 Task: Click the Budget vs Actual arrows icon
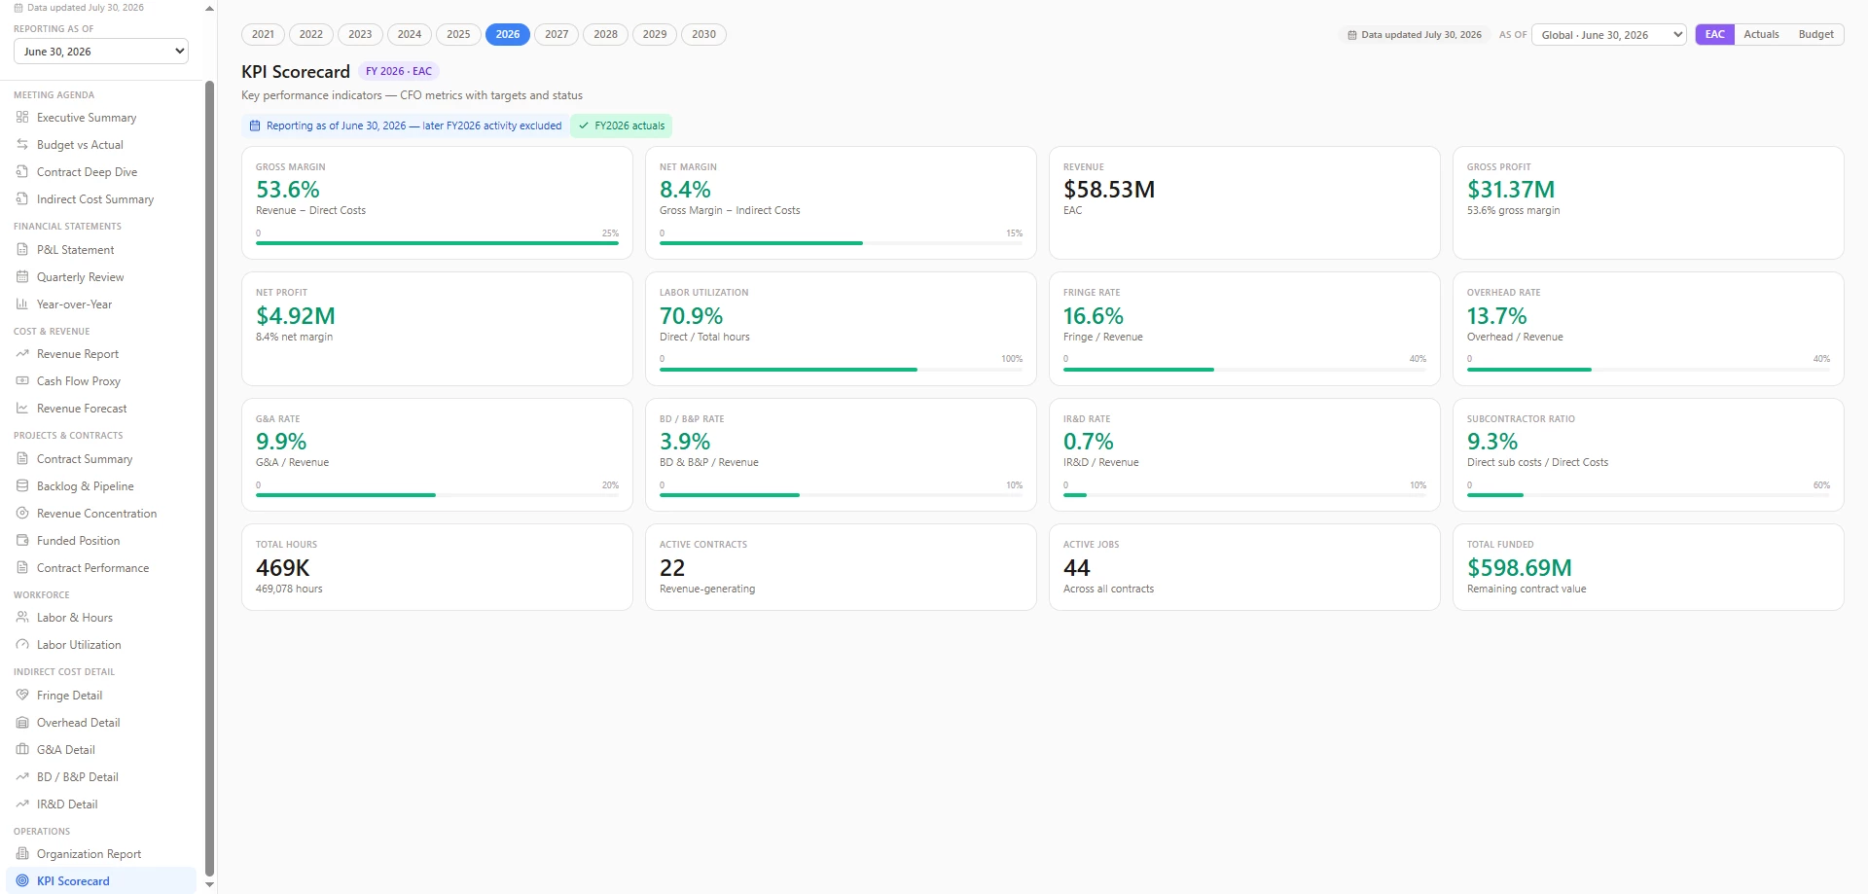click(x=22, y=144)
